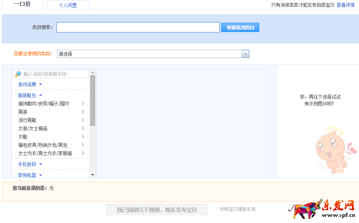Click the arrow beside 女鞋
This screenshot has height=223, width=359.
point(83,137)
